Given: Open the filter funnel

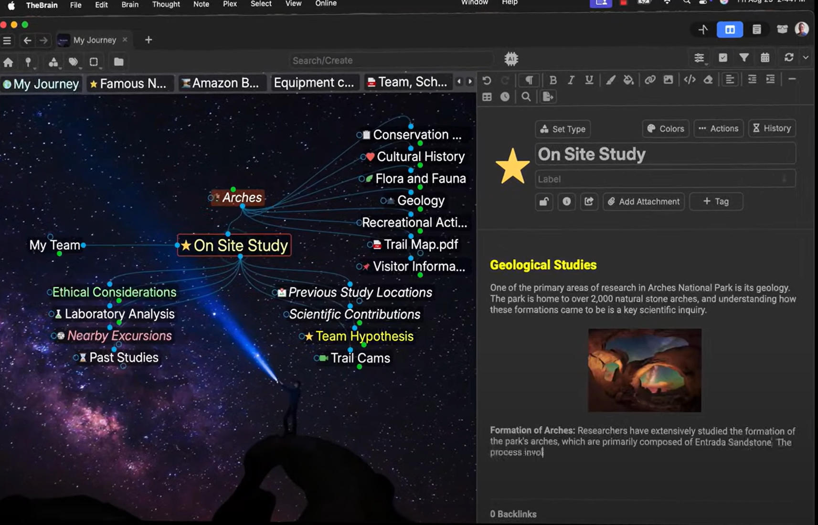Looking at the screenshot, I should point(744,58).
